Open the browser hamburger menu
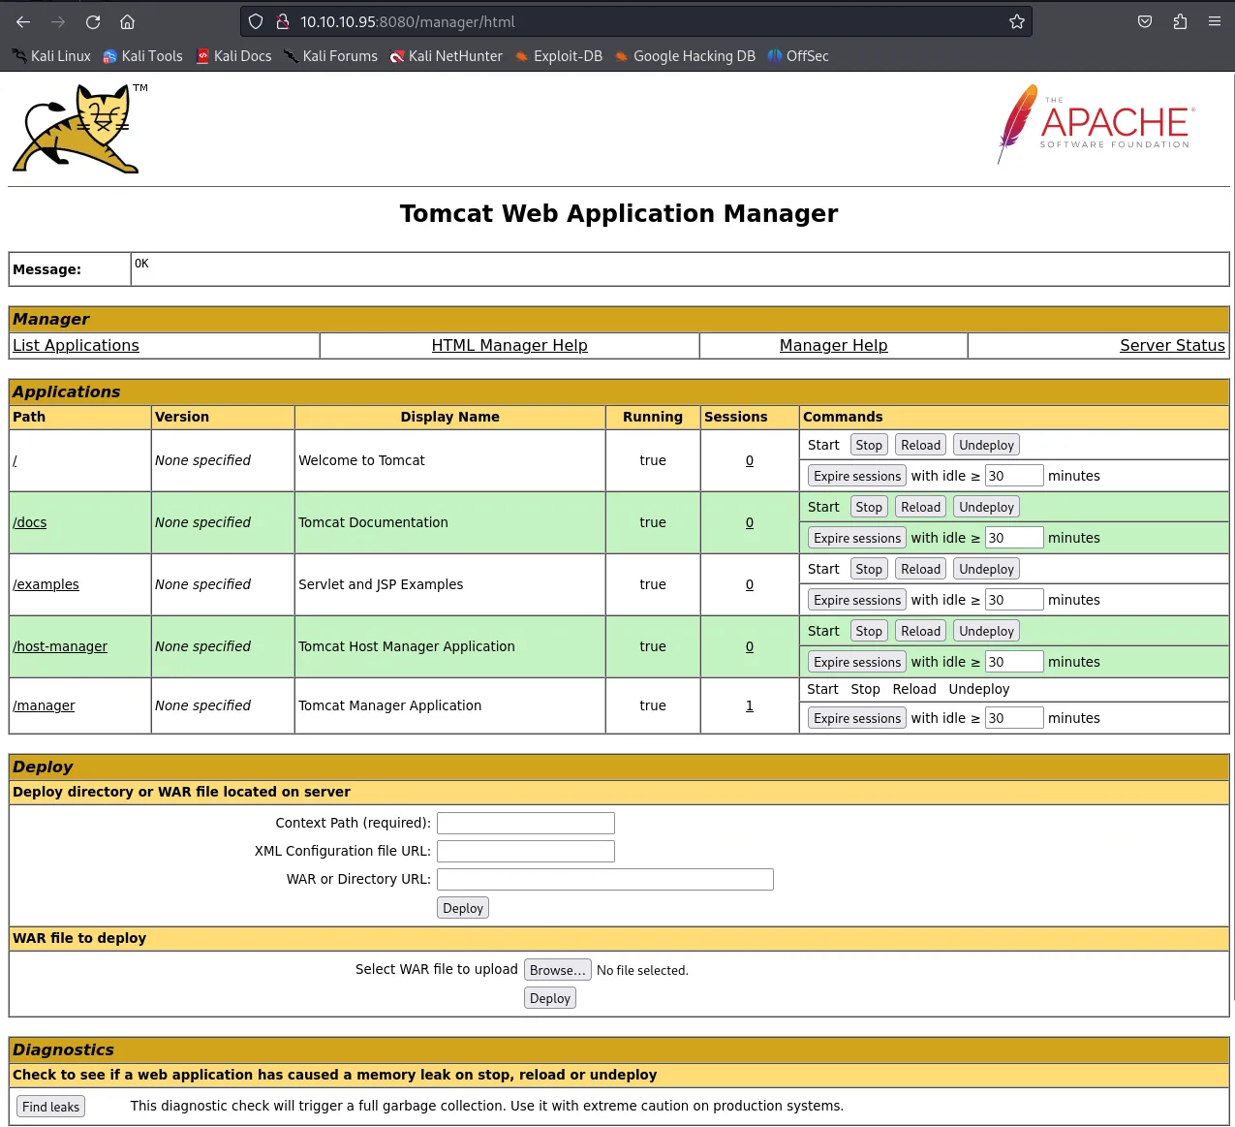 point(1214,21)
